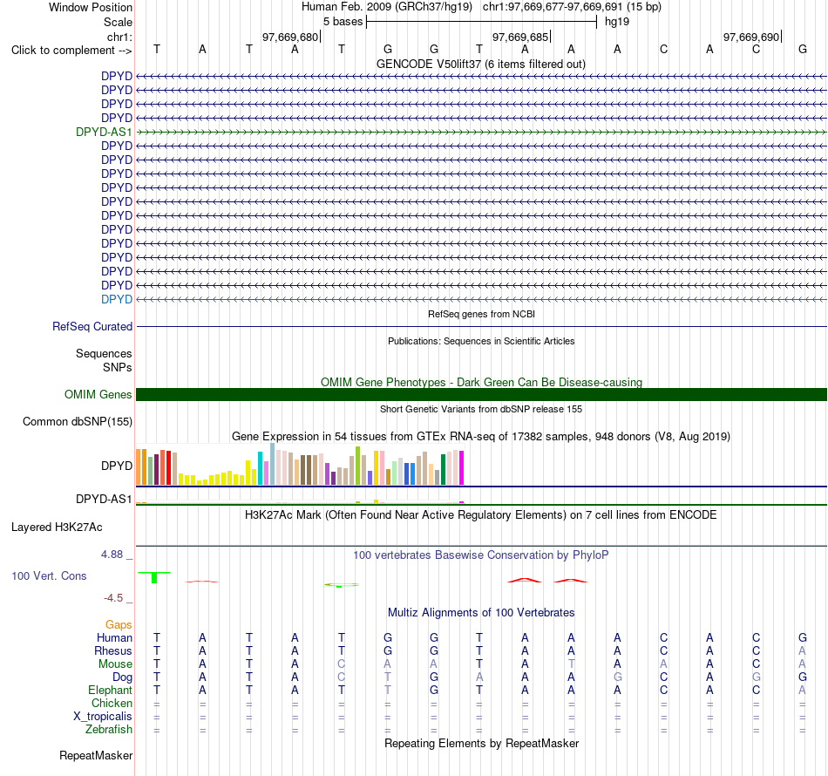The height and width of the screenshot is (776, 828).
Task: Click the 'Window Position' track label
Action: 91,7
